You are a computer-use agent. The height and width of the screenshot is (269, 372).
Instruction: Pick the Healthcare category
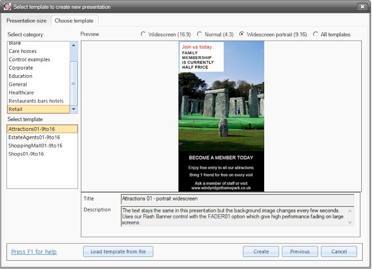(x=39, y=92)
